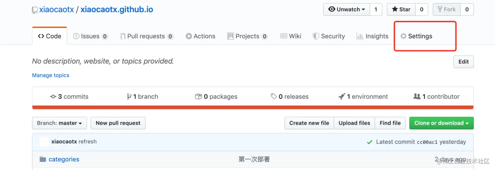Click the language color bar
495x170 pixels.
253,107
